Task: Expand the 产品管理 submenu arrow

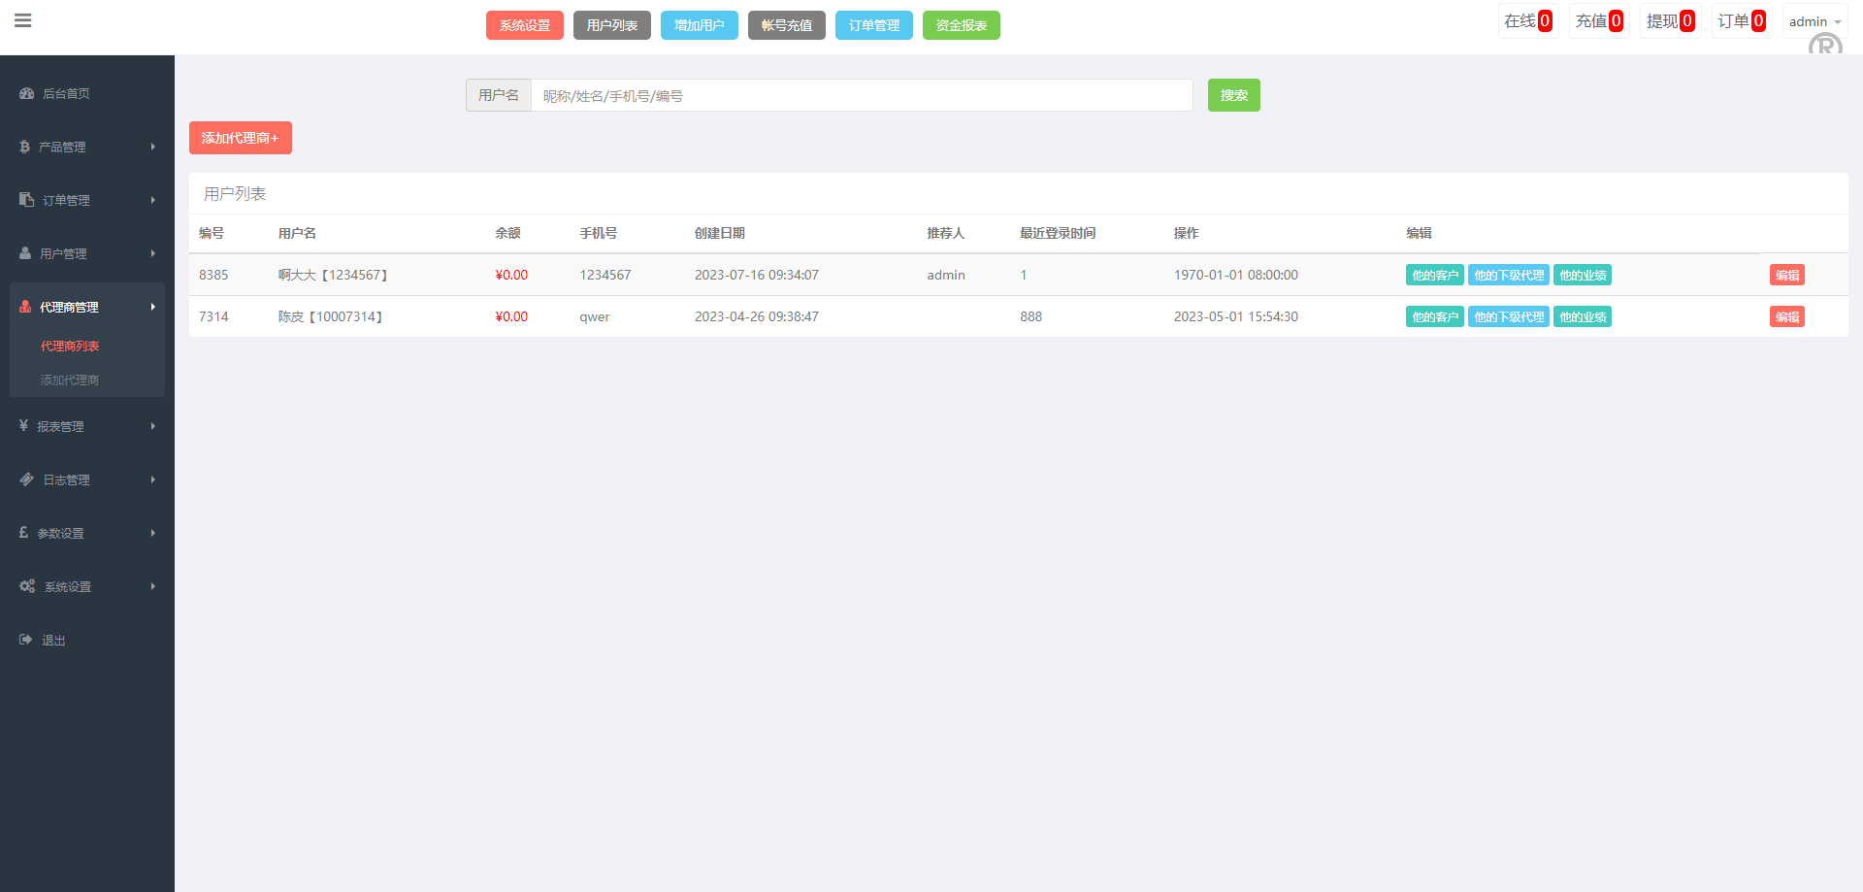Action: [152, 147]
